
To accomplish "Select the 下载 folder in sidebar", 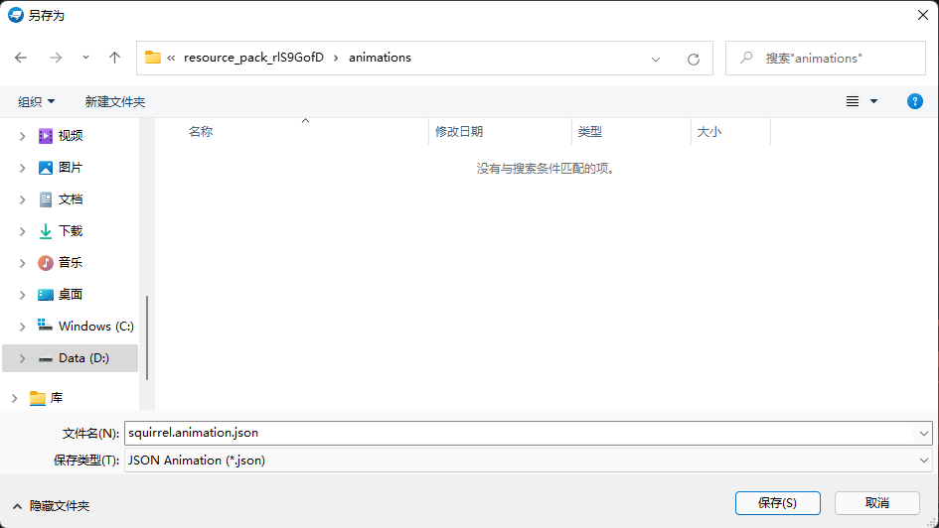I will pyautogui.click(x=71, y=231).
